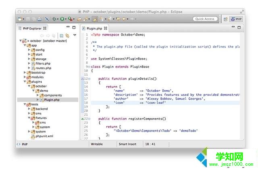The width and height of the screenshot is (258, 169).
Task: Click the Print toolbar icon
Action: coord(40,19)
